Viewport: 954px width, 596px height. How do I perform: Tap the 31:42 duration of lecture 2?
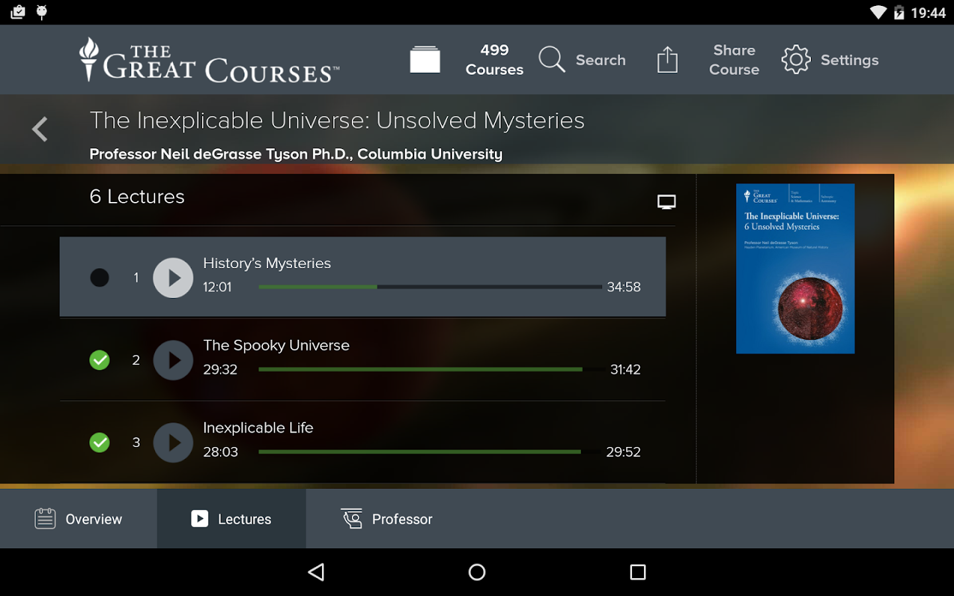coord(625,370)
